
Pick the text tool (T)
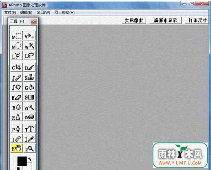tap(29, 129)
